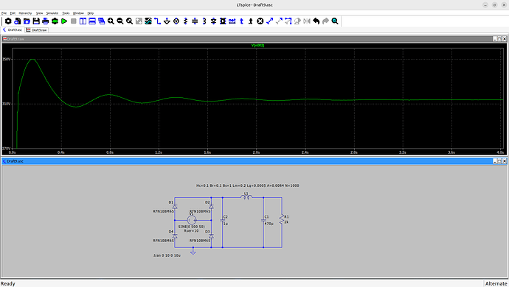Select the sine voltage source symbol
Screen dimensions: 509x287
pos(192,220)
